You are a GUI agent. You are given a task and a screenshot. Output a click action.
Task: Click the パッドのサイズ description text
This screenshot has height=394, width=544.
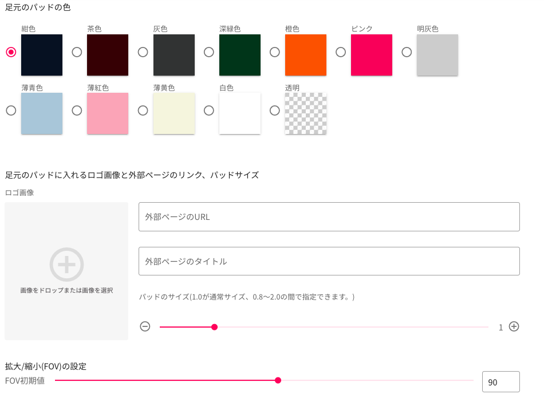click(x=247, y=297)
